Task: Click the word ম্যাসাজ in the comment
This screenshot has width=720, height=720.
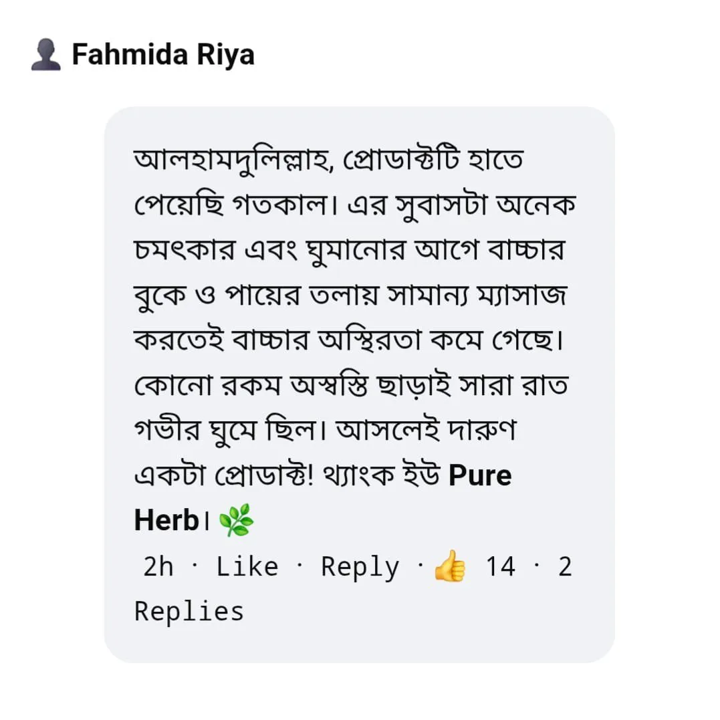Action: click(x=522, y=295)
